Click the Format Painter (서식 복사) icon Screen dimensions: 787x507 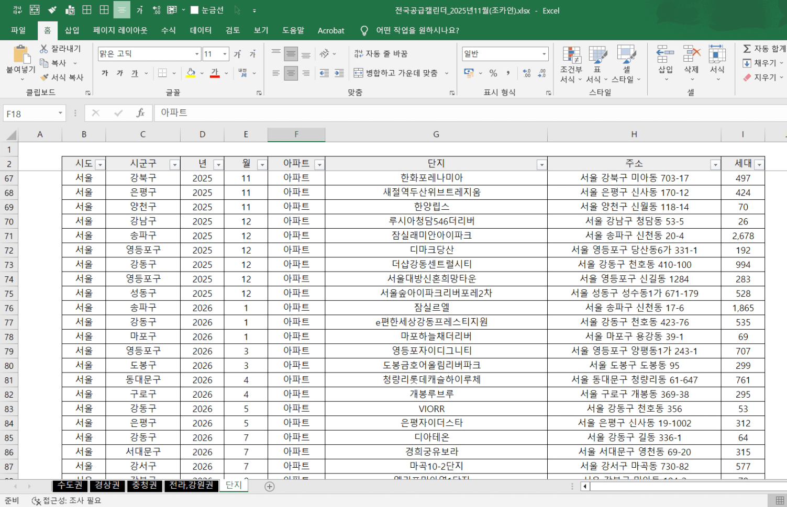[45, 77]
